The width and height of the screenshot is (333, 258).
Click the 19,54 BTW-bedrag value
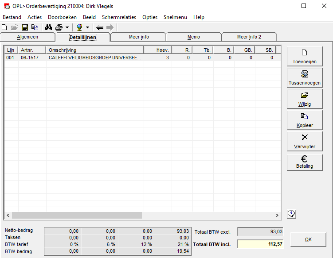tap(183, 251)
